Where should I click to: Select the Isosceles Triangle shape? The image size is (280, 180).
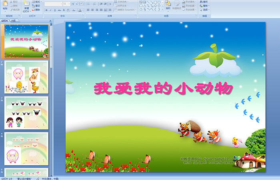point(144,6)
